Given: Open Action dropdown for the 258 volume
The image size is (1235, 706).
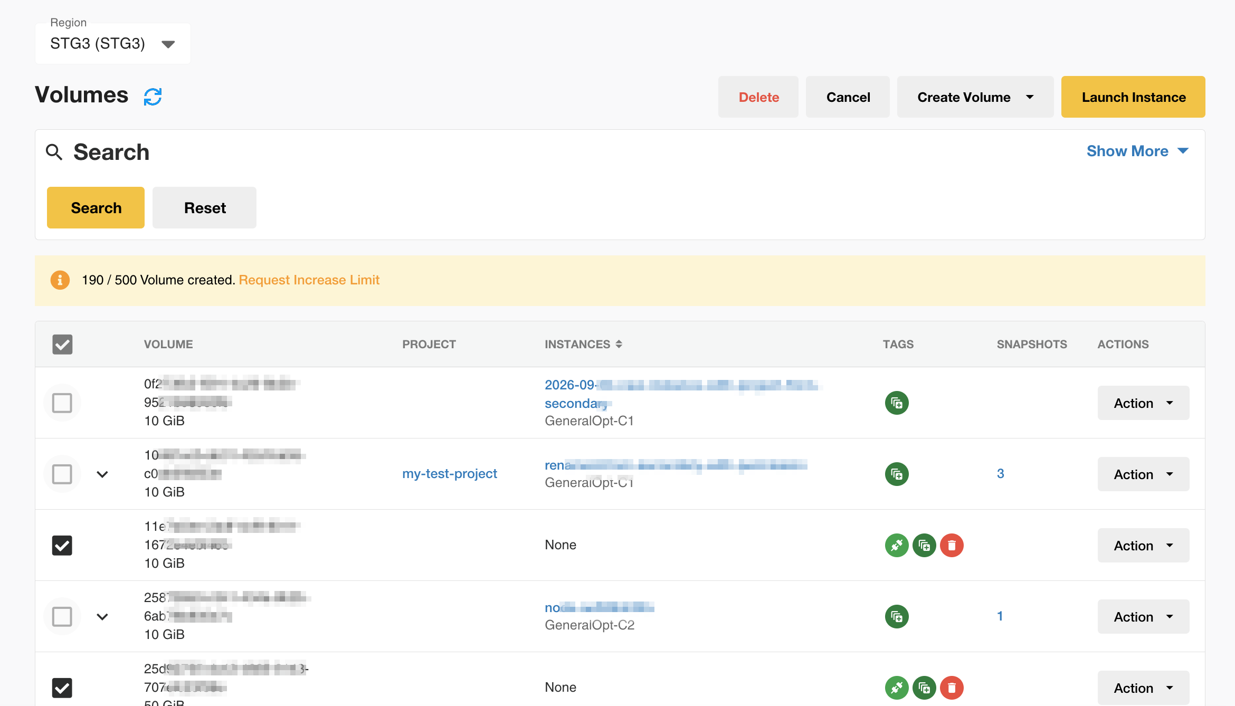Looking at the screenshot, I should point(1143,617).
